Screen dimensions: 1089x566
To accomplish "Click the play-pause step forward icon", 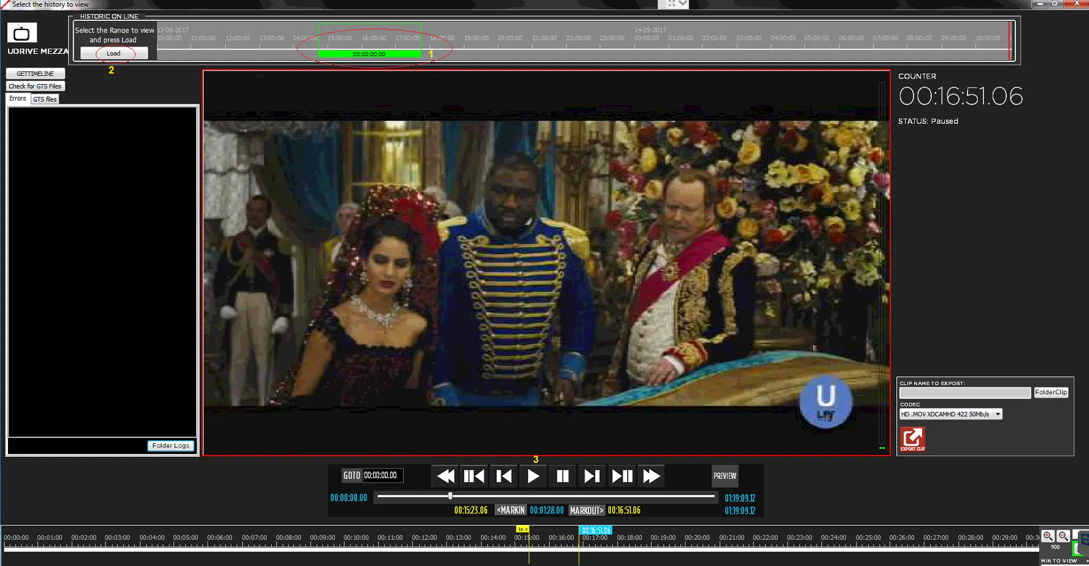I will [621, 476].
